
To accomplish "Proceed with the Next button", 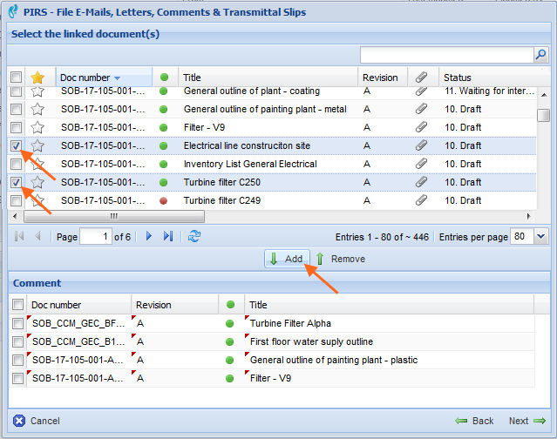I will 527,421.
